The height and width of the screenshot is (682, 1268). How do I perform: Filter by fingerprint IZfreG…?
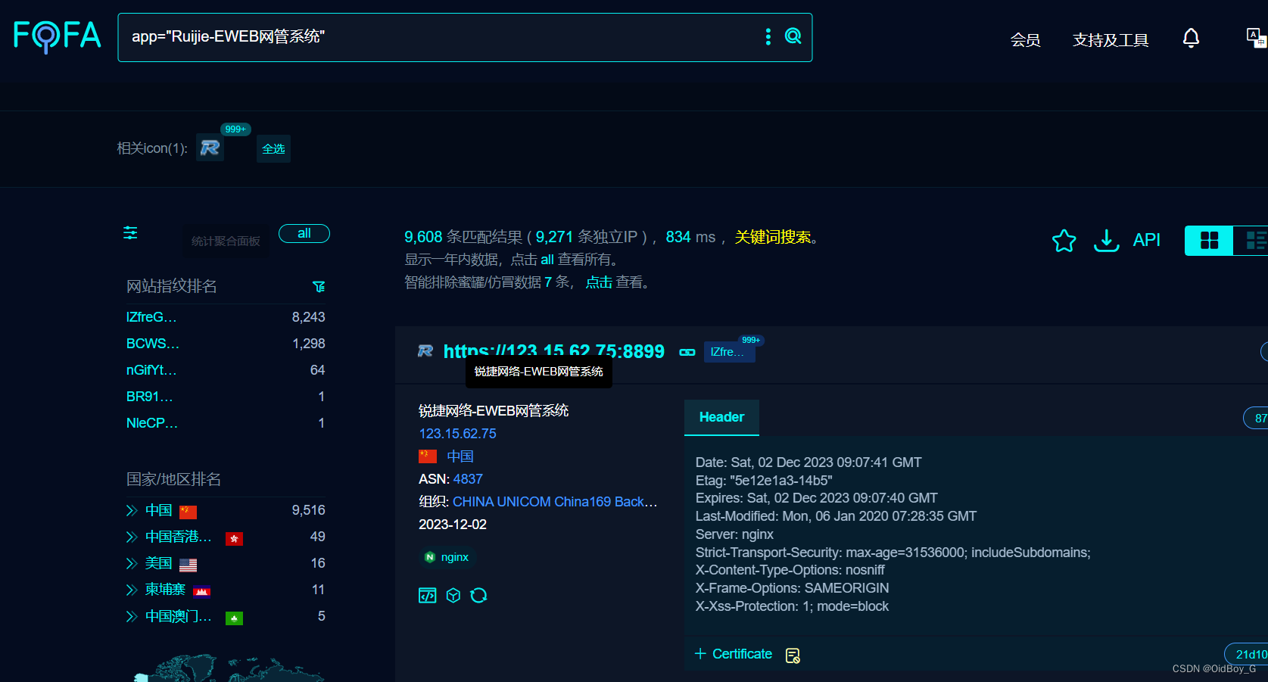coord(151,317)
